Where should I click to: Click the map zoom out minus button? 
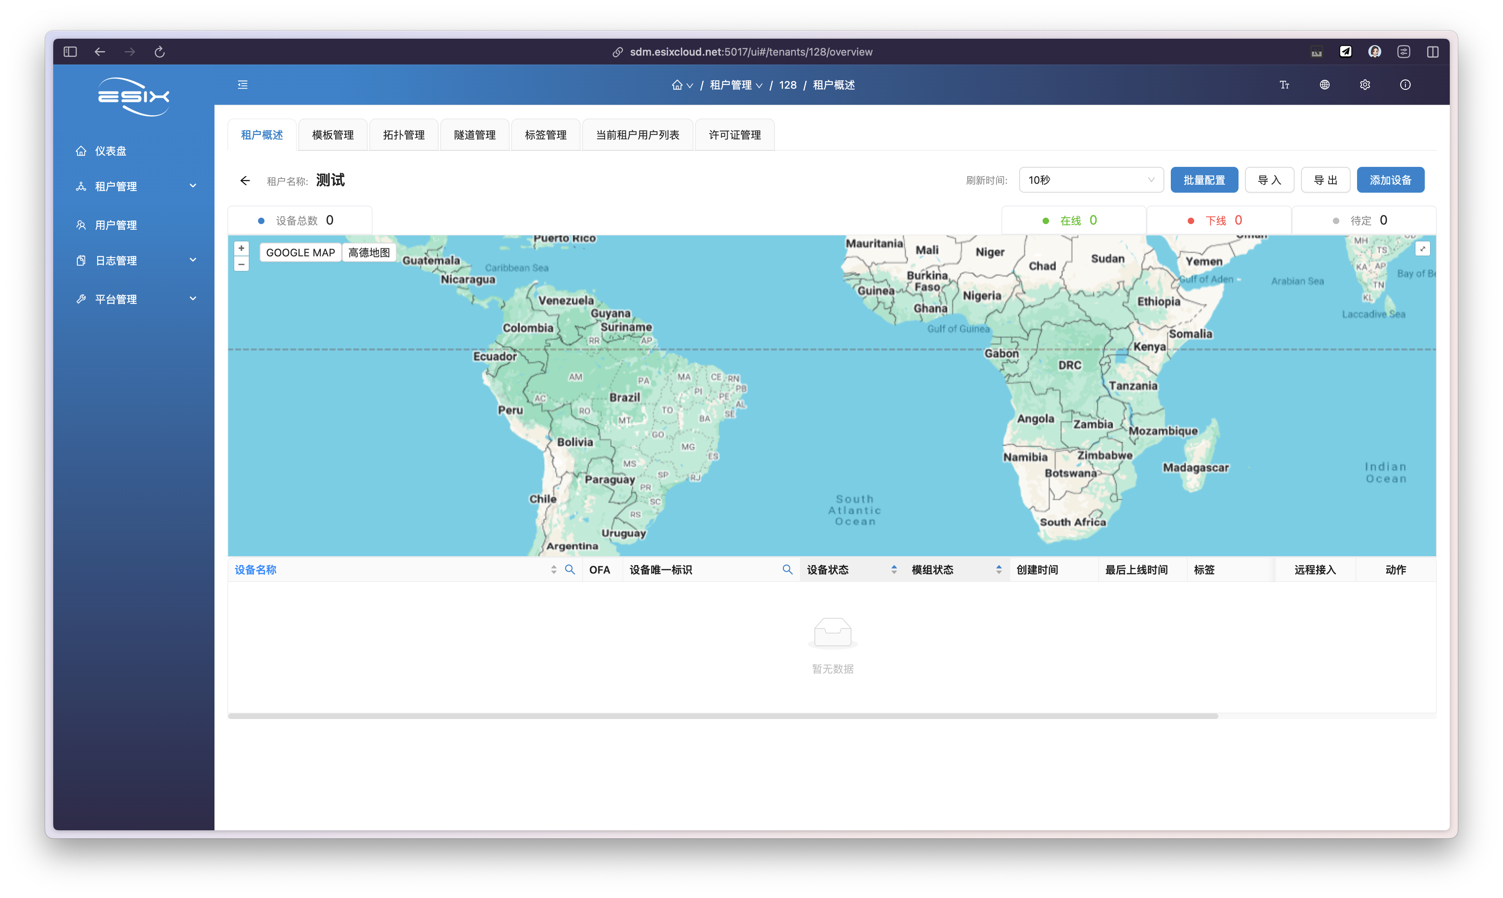(241, 264)
